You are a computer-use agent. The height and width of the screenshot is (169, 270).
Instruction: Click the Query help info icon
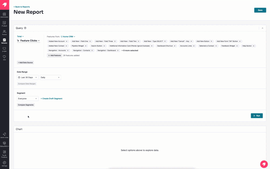tap(25, 28)
